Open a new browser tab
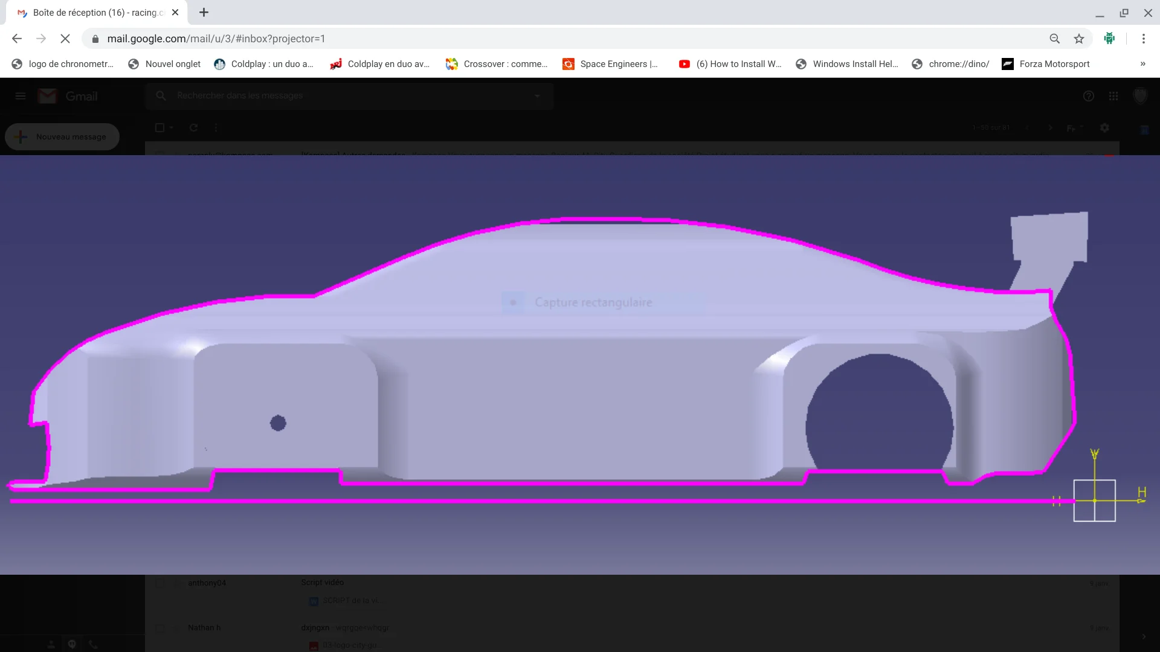The width and height of the screenshot is (1160, 652). pos(204,12)
